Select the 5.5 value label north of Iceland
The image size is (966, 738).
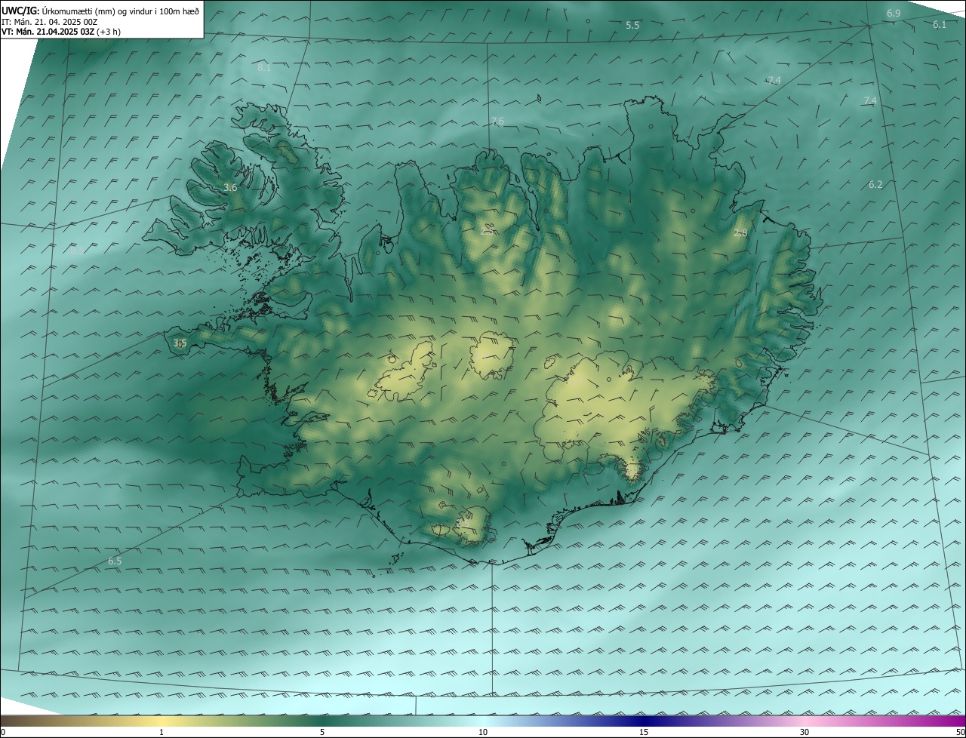(x=632, y=26)
